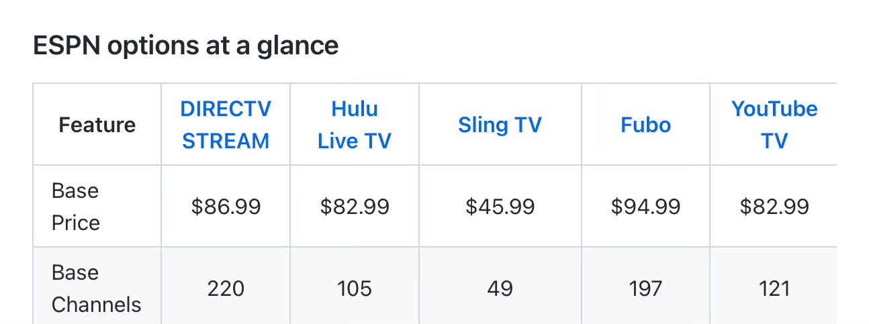Select the Feature column header
Viewport: 869px width, 324px height.
click(x=97, y=125)
